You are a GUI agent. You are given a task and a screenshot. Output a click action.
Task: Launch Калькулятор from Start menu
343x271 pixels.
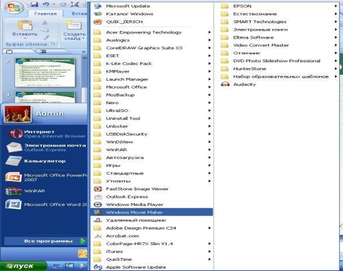click(x=36, y=161)
